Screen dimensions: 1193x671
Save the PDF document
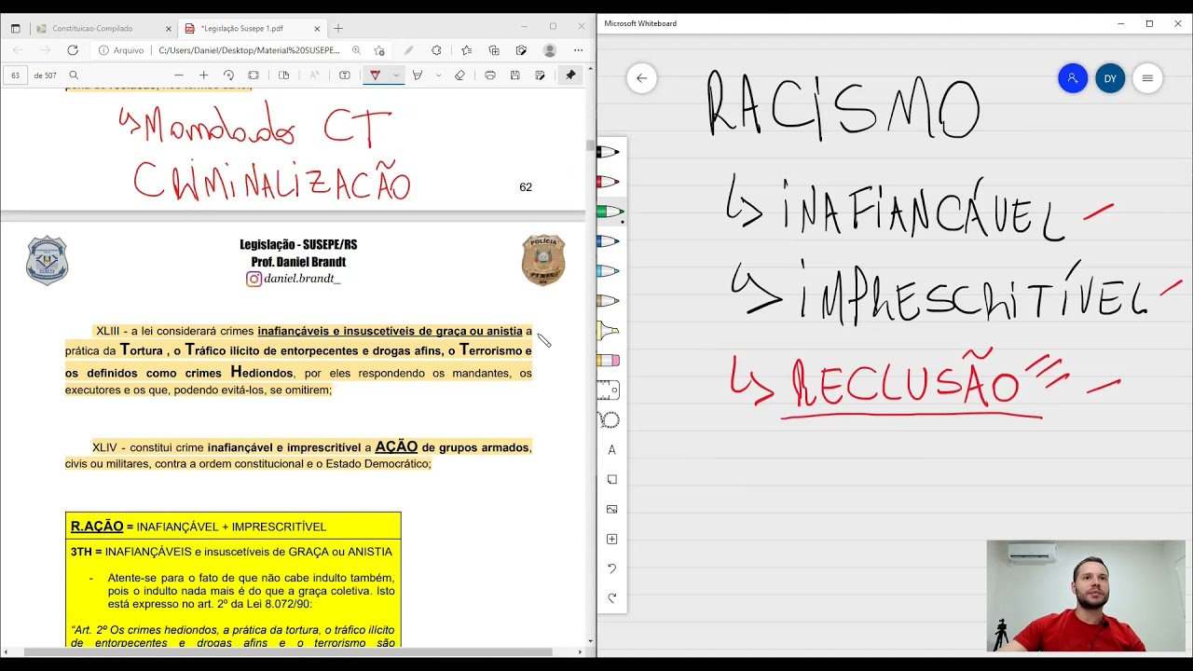514,75
